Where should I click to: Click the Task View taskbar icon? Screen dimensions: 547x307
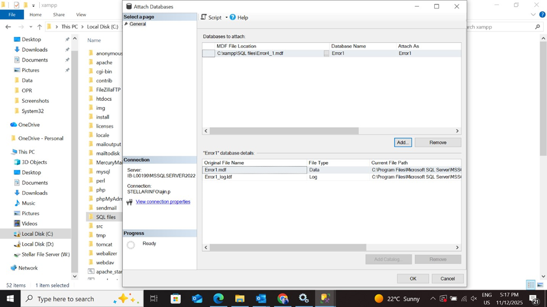click(154, 299)
